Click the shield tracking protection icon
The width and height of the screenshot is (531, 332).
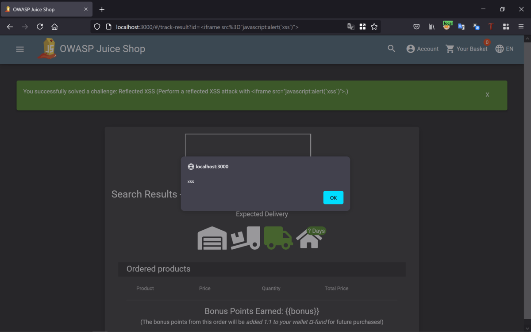(x=97, y=27)
